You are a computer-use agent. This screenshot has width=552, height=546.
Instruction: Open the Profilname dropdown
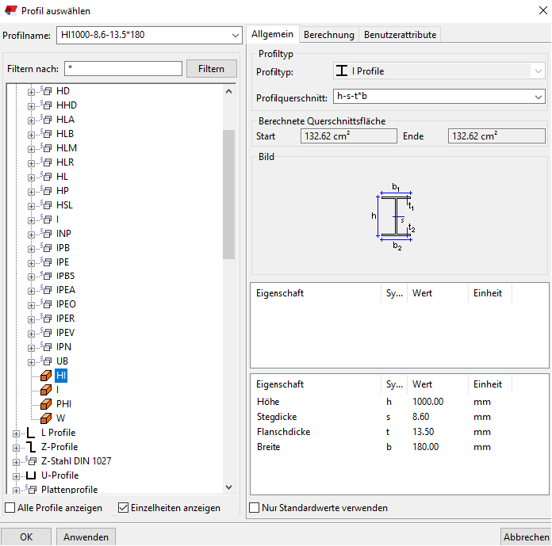(x=236, y=35)
